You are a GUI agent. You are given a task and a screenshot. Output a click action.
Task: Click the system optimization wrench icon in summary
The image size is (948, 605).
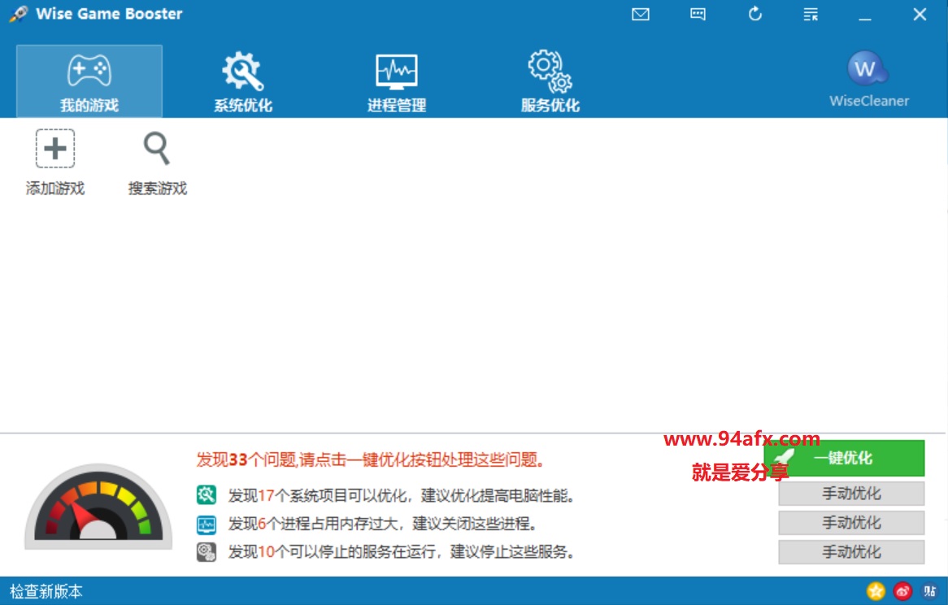pos(207,495)
